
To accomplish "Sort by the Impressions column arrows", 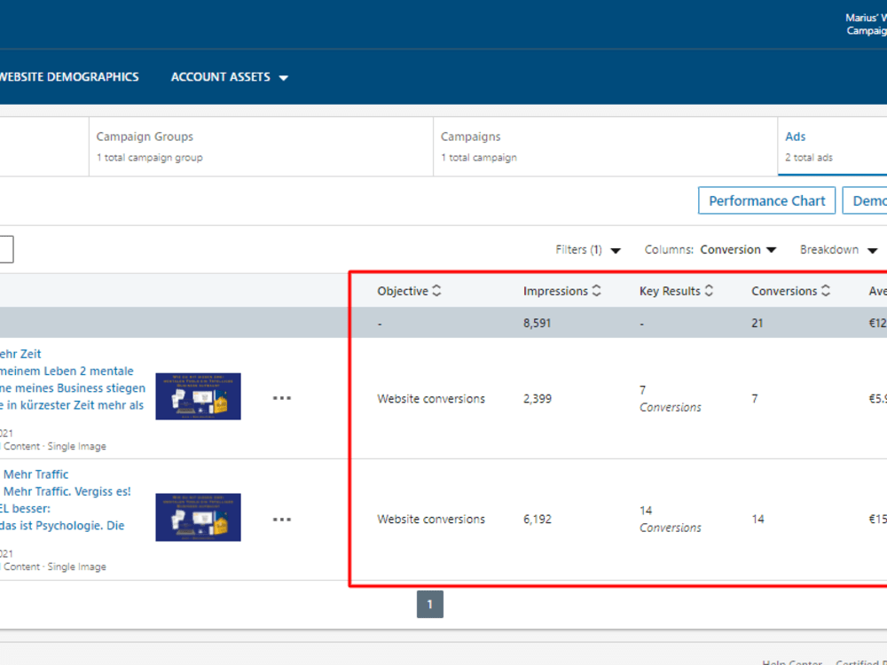I will pos(596,291).
